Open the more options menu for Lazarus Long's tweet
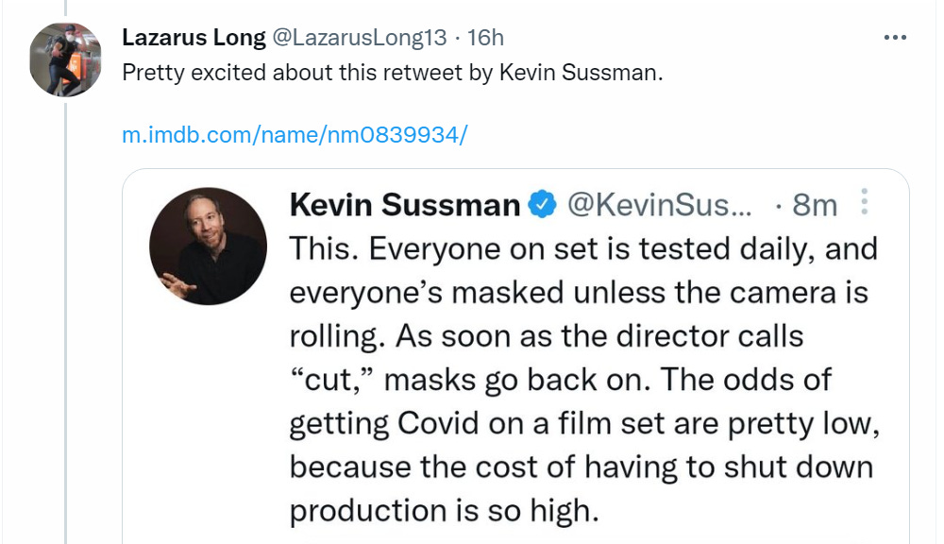This screenshot has width=944, height=544. tap(894, 37)
